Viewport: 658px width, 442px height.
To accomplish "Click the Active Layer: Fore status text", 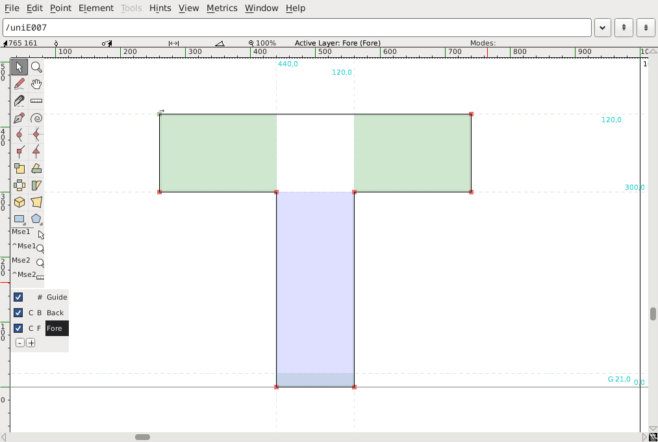I will point(337,43).
